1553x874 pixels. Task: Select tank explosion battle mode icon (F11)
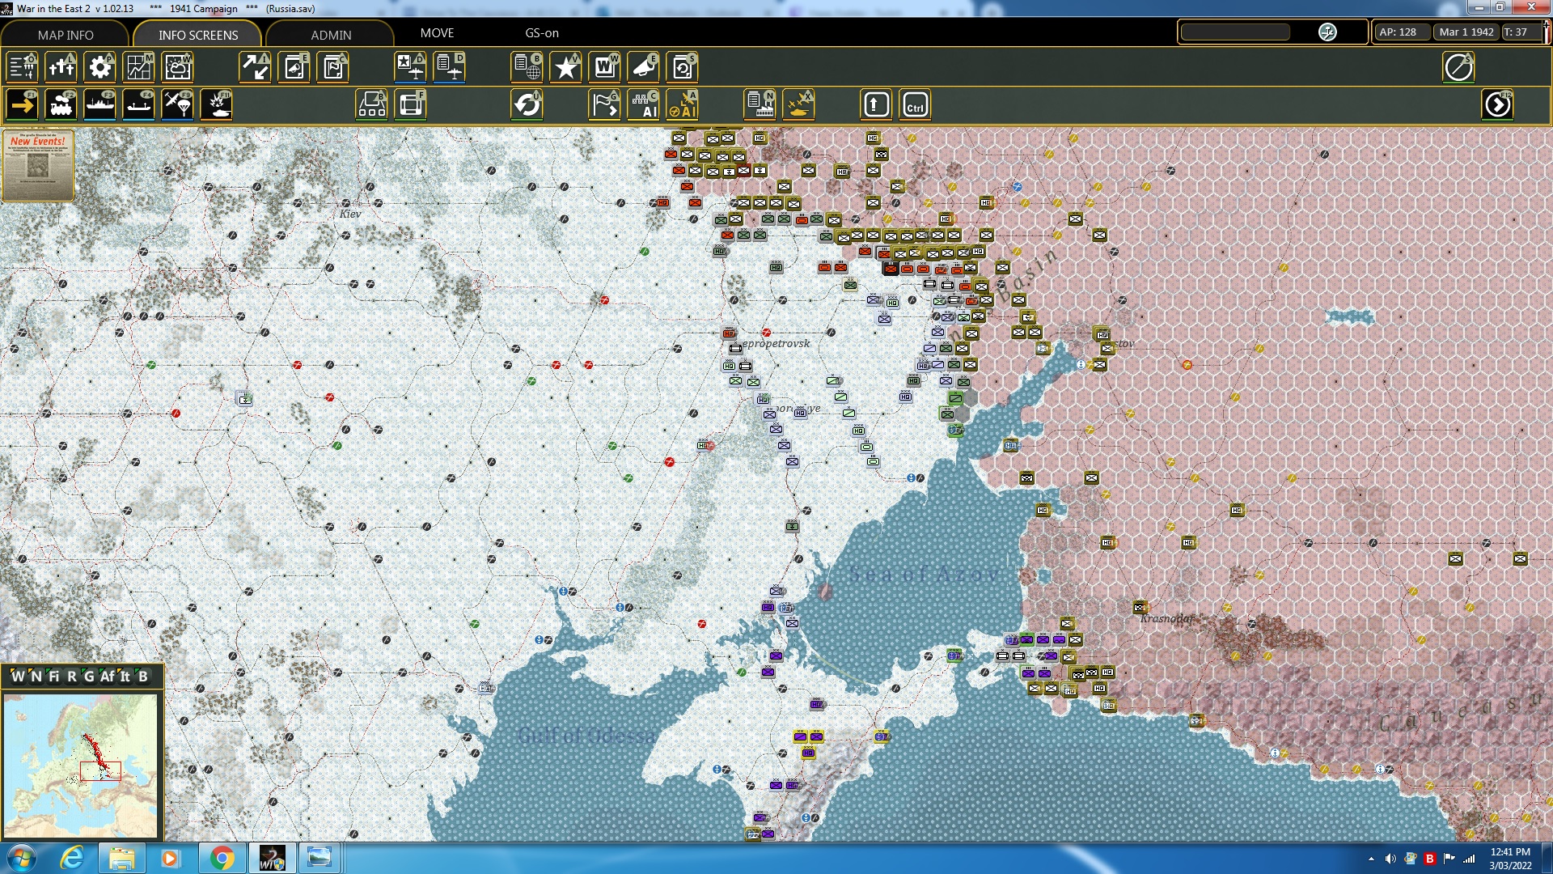tap(216, 105)
